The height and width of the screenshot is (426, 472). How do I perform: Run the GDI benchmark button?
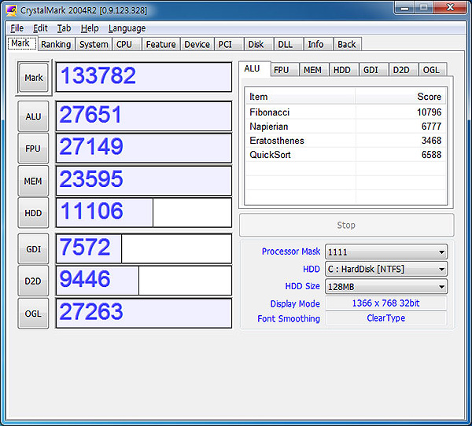click(x=33, y=249)
